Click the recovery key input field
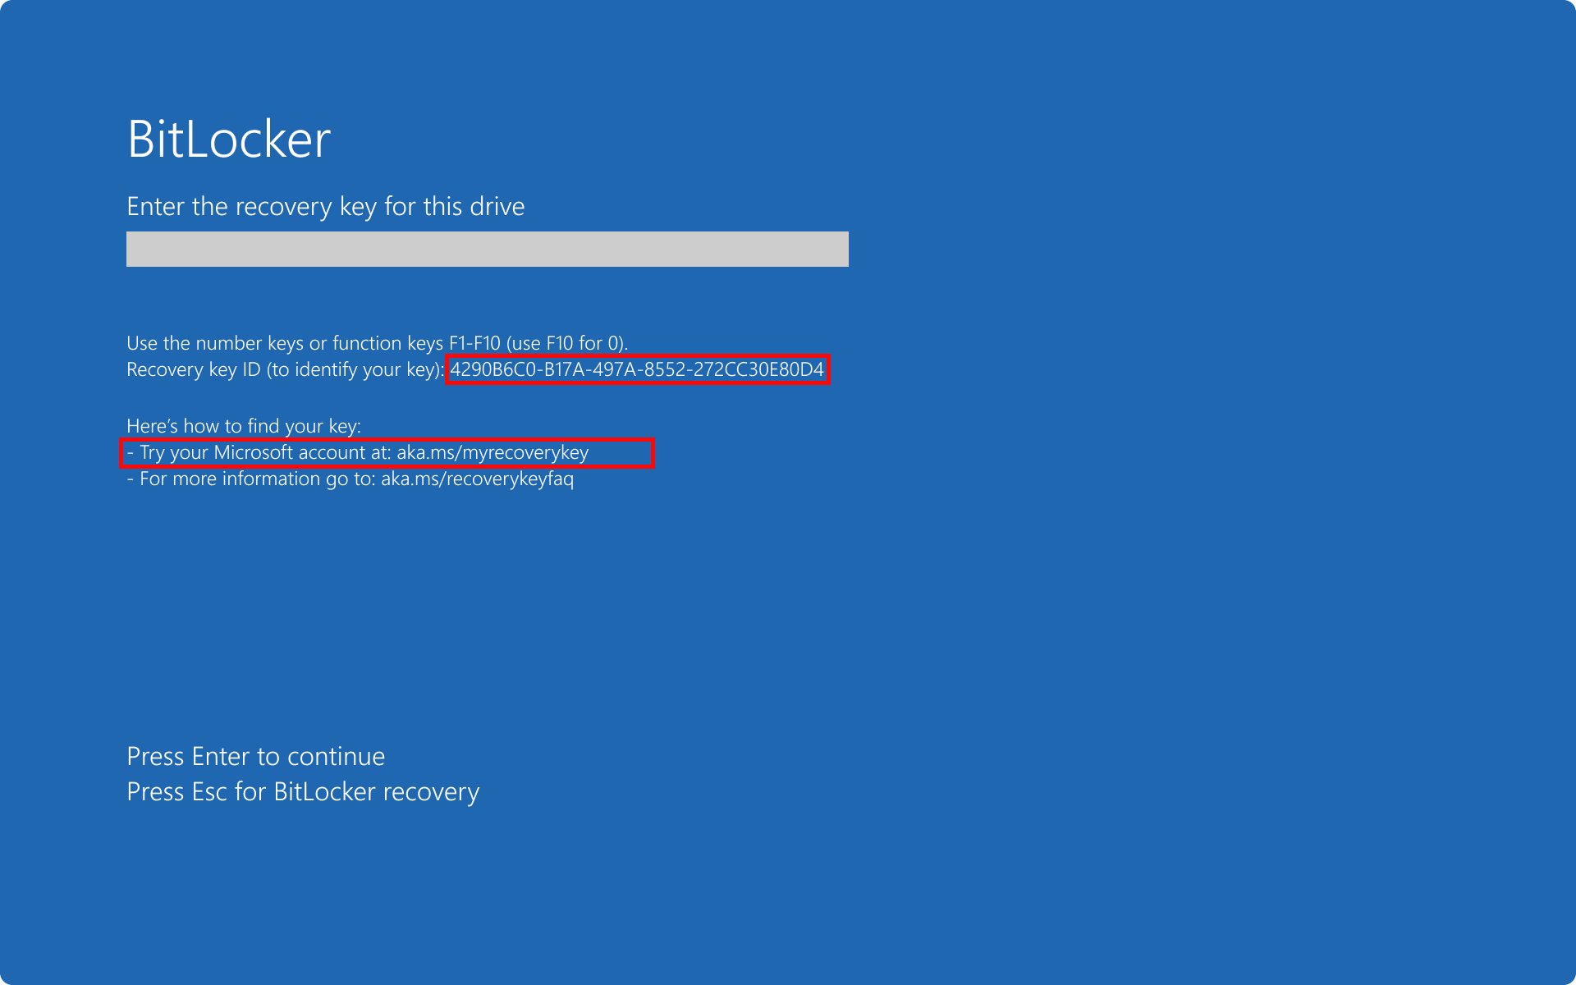 [487, 249]
